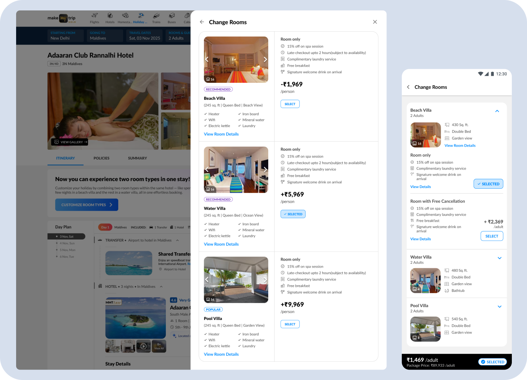Click Selected on mobile Room only option
The height and width of the screenshot is (380, 527).
pyautogui.click(x=488, y=184)
